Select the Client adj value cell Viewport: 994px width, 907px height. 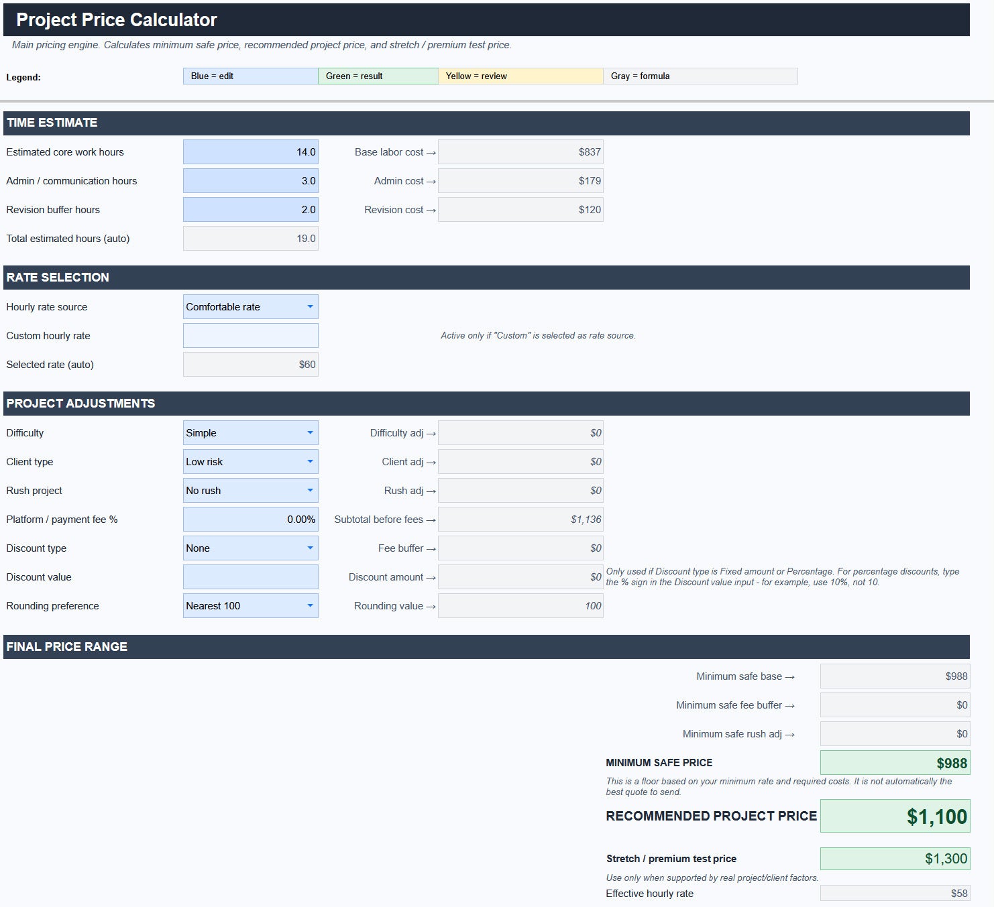click(520, 462)
